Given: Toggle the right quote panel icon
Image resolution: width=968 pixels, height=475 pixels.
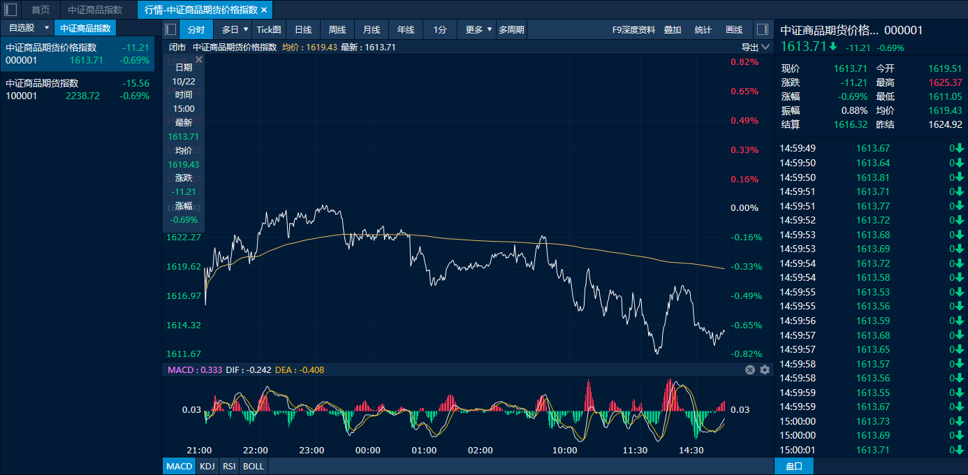Looking at the screenshot, I should pyautogui.click(x=762, y=29).
